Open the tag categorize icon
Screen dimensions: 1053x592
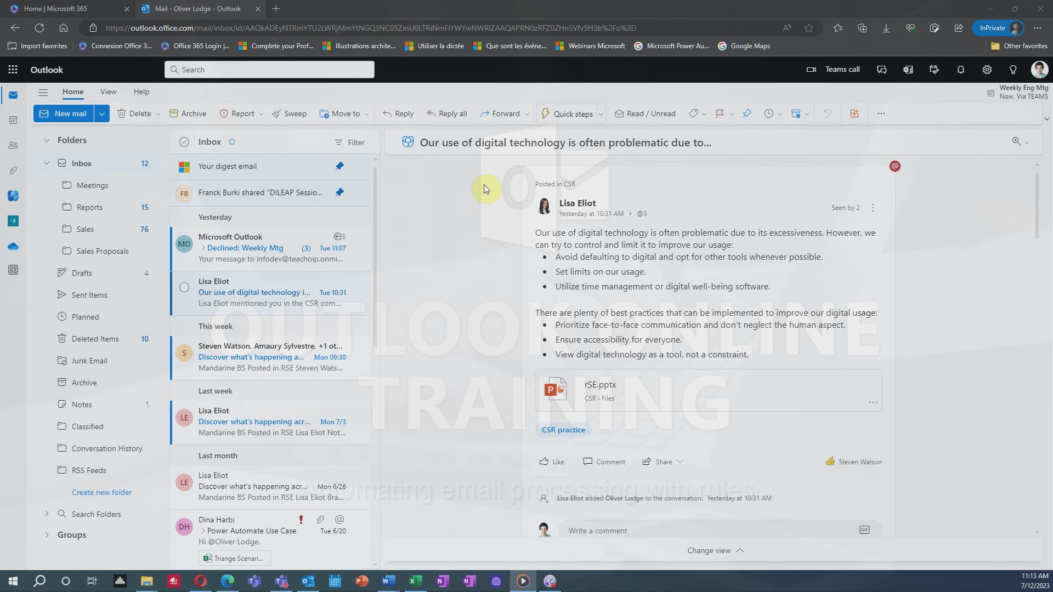tap(693, 113)
